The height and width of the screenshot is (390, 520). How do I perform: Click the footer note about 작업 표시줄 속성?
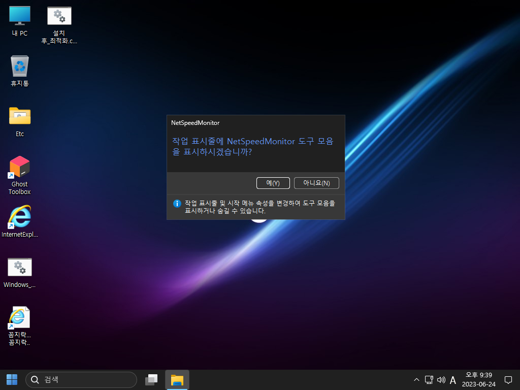click(259, 207)
